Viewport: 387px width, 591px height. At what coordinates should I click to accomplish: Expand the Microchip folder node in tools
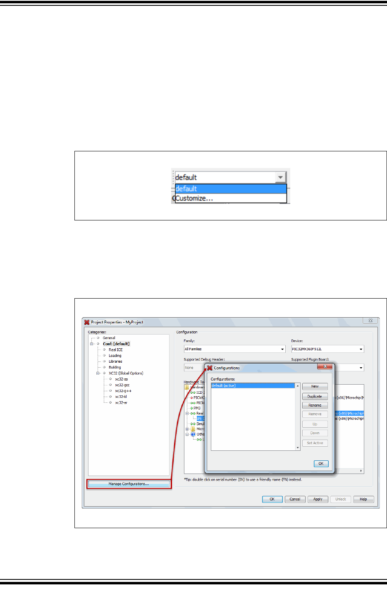point(187,429)
